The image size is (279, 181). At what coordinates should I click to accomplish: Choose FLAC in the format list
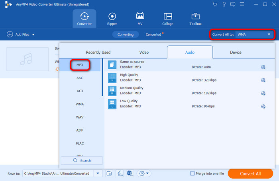pos(80,143)
